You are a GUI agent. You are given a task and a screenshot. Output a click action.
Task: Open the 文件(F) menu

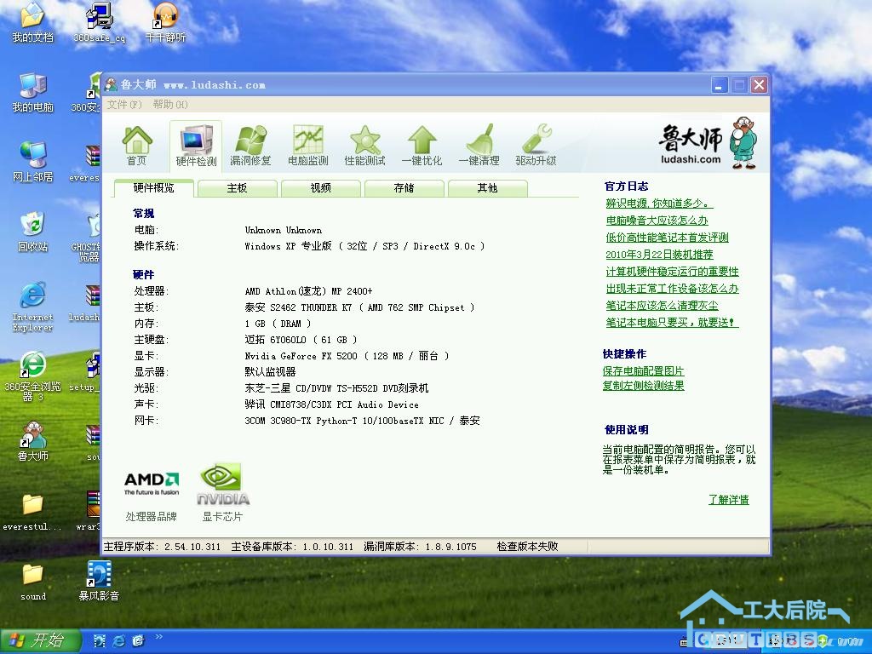pyautogui.click(x=124, y=105)
